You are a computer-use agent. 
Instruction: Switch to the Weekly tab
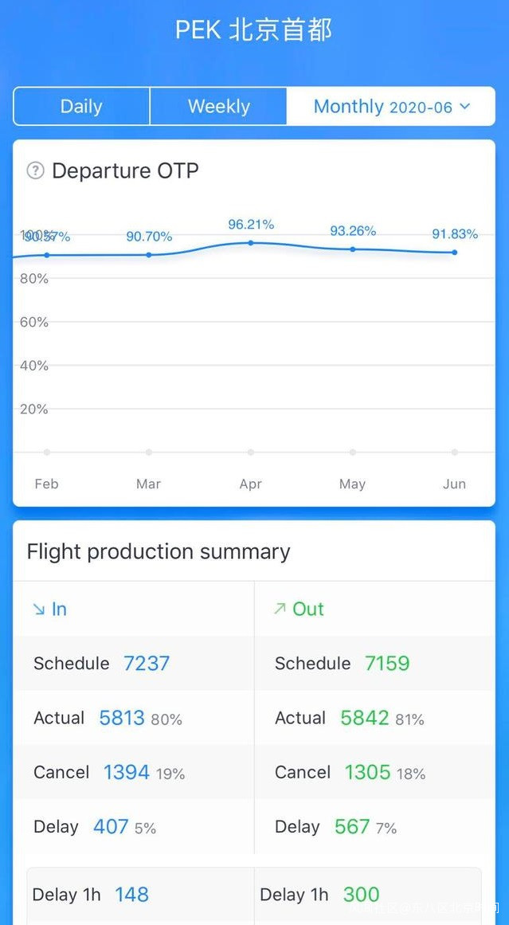point(218,107)
